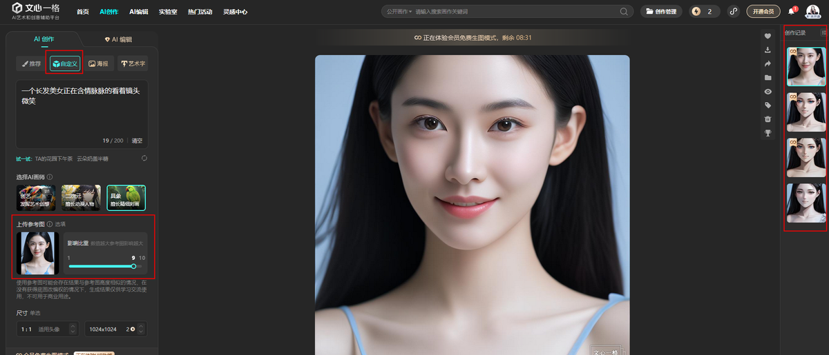The height and width of the screenshot is (355, 829).
Task: Open the tag label icon
Action: 768,105
